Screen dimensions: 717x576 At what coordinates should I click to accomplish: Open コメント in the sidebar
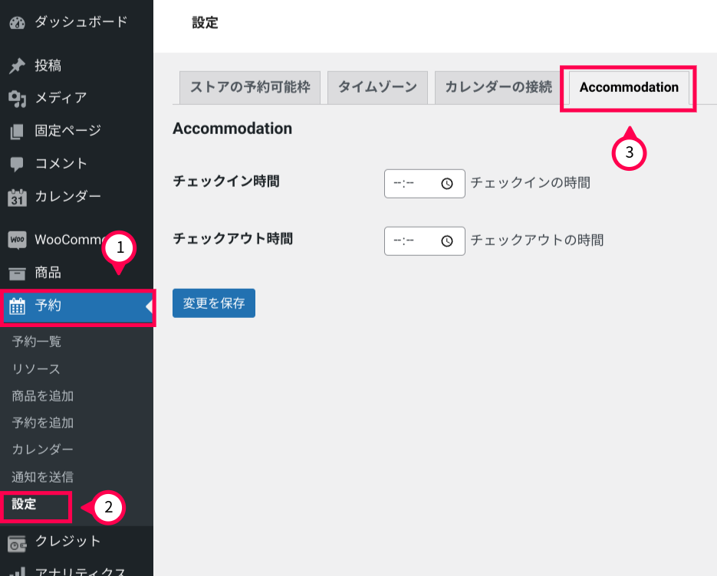pos(77,163)
